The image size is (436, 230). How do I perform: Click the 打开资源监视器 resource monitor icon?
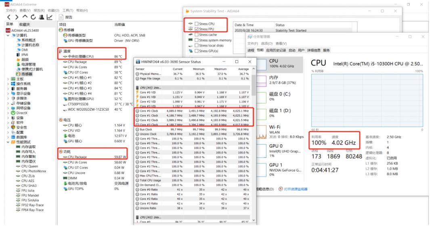pyautogui.click(x=281, y=189)
